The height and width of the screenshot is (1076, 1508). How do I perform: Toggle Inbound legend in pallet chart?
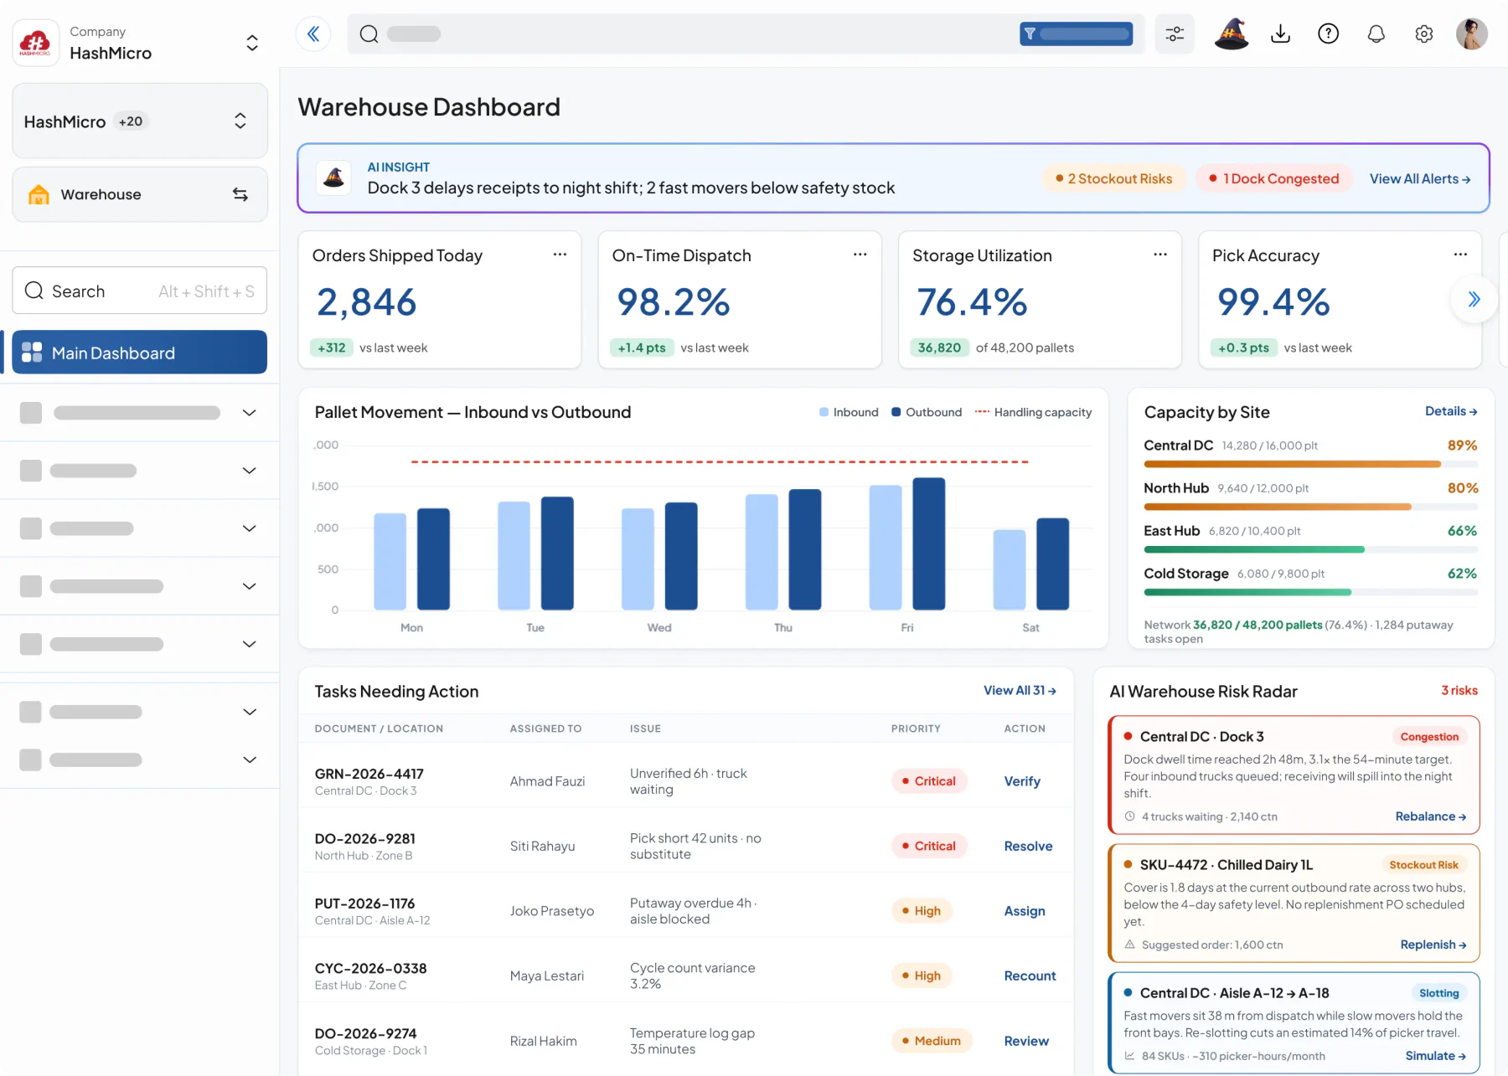point(849,412)
